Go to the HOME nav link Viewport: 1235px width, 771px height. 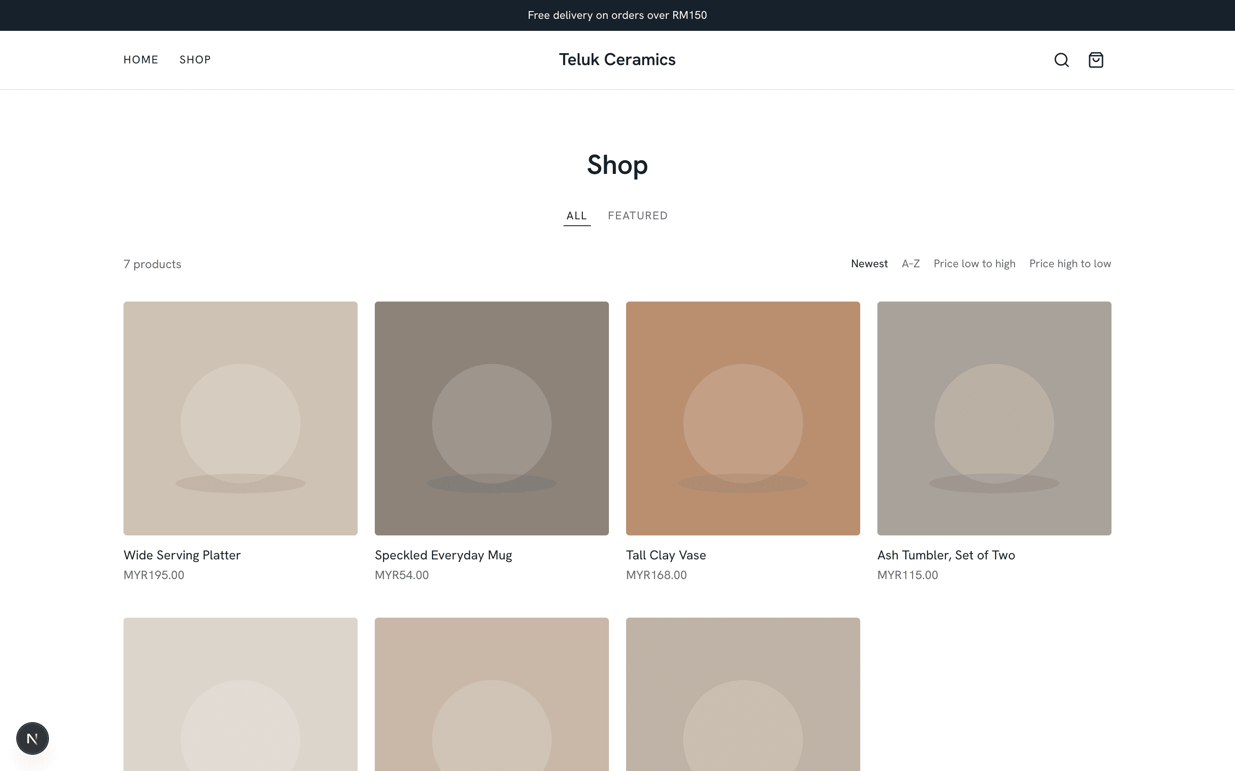141,60
